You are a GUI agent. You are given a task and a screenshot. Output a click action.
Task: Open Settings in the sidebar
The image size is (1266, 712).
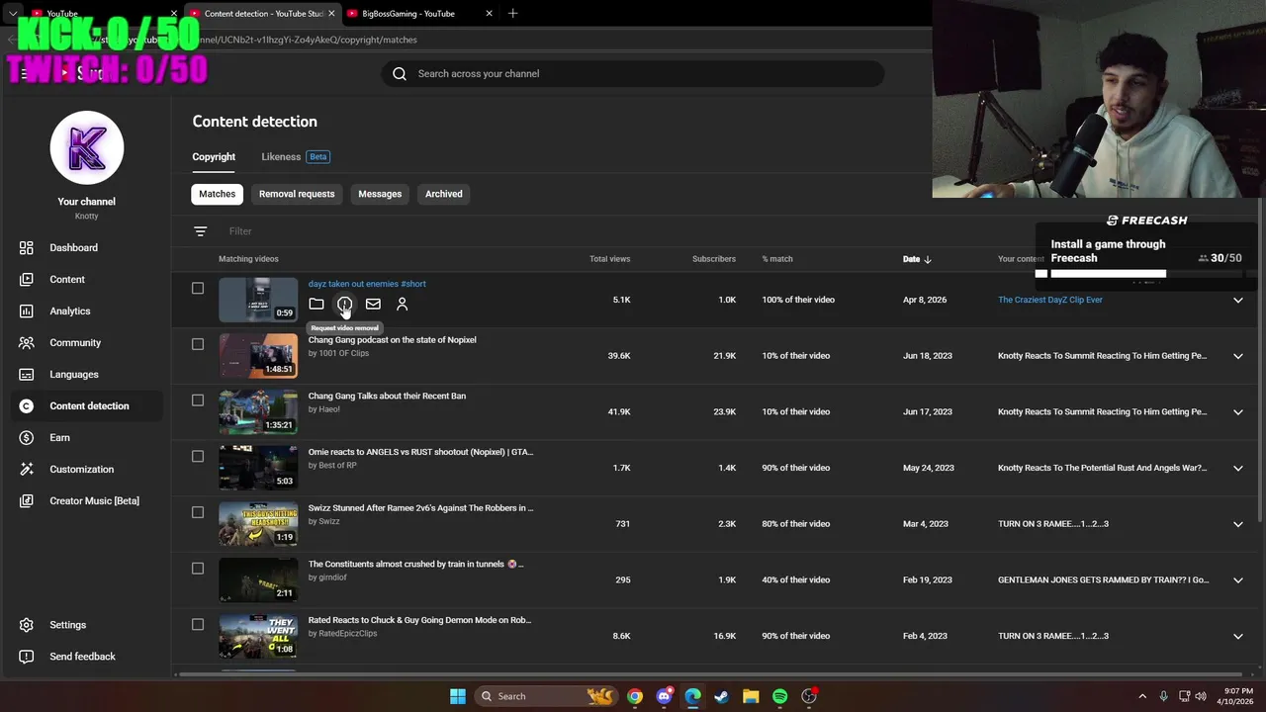coord(67,625)
